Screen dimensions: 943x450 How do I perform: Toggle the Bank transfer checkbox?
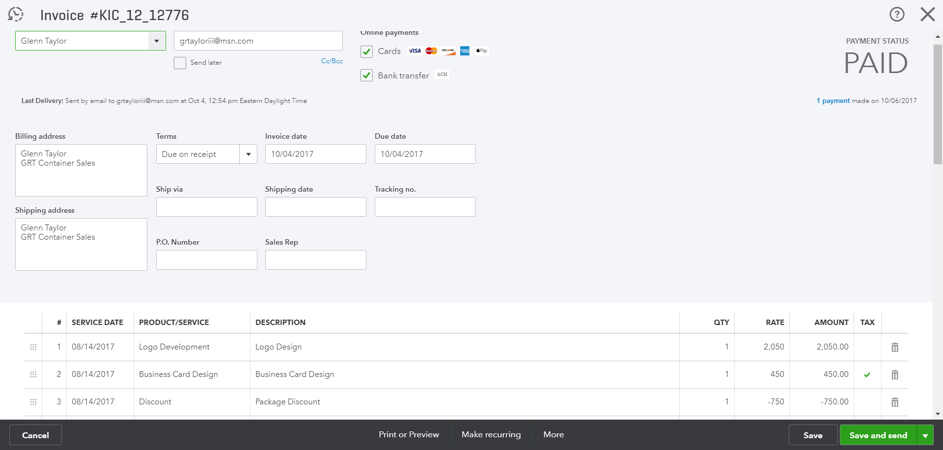[366, 75]
